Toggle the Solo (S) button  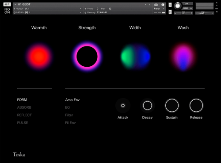170,5
